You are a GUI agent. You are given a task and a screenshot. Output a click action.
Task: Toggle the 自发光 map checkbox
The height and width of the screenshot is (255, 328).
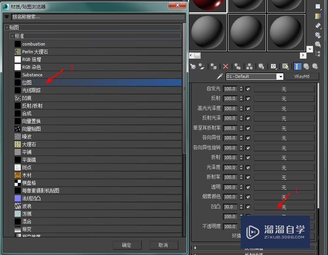click(248, 88)
